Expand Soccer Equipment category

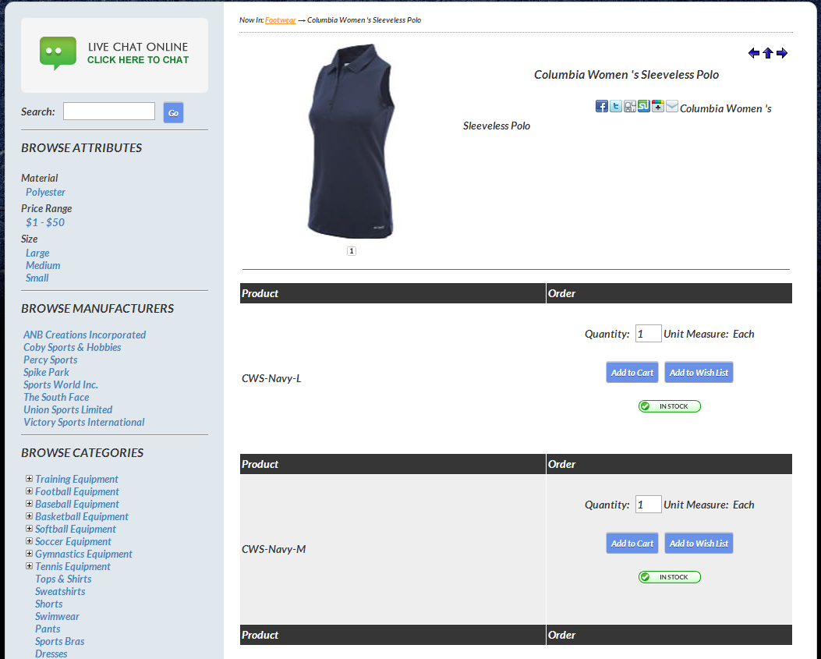pos(30,540)
